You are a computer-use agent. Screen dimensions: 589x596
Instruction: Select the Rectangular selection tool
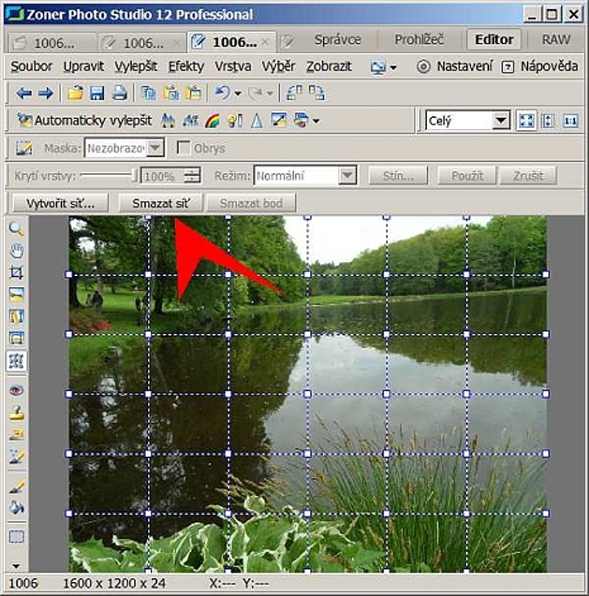tap(16, 536)
